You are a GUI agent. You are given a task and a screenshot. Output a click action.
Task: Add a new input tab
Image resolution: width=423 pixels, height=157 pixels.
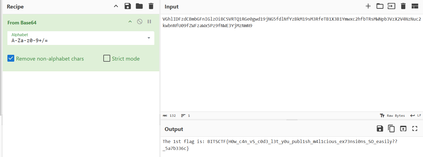368,6
